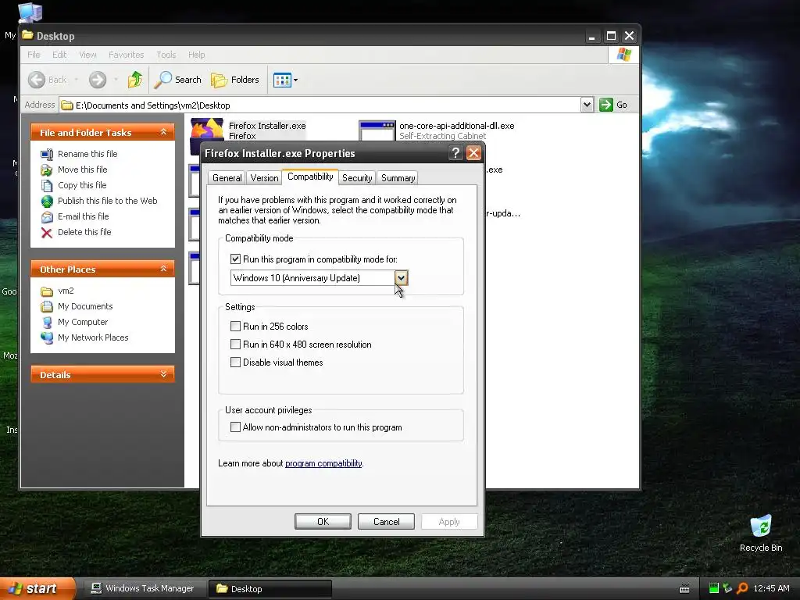Open the compatibility mode Windows version dropdown

[x=401, y=278]
